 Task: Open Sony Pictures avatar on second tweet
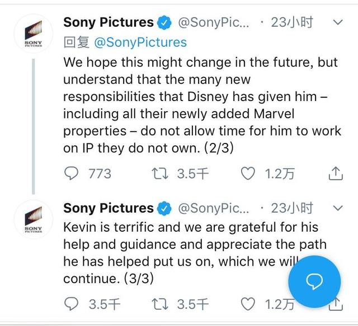point(34,219)
